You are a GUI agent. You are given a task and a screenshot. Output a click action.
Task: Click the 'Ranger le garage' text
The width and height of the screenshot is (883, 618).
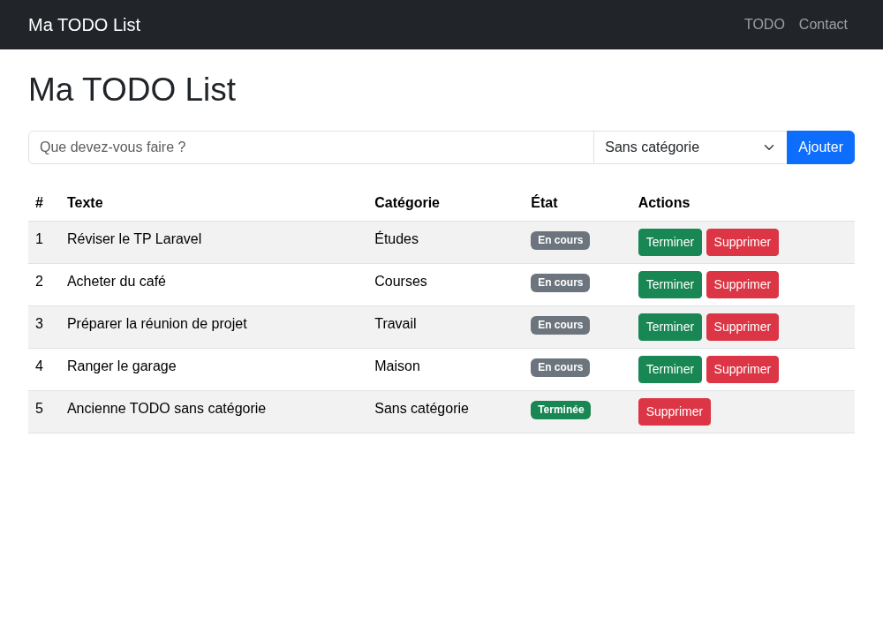click(121, 366)
